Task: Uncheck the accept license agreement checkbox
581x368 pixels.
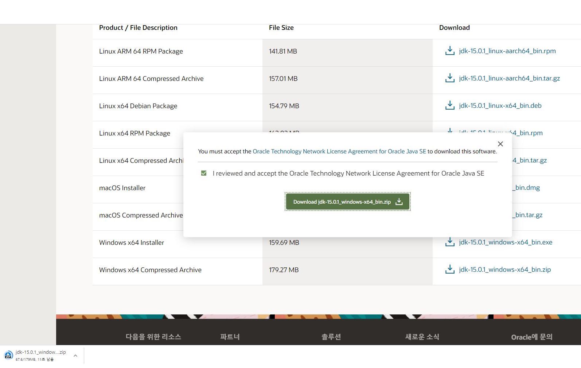Action: click(x=204, y=173)
